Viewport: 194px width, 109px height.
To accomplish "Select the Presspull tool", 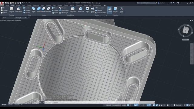I will 27,10.
